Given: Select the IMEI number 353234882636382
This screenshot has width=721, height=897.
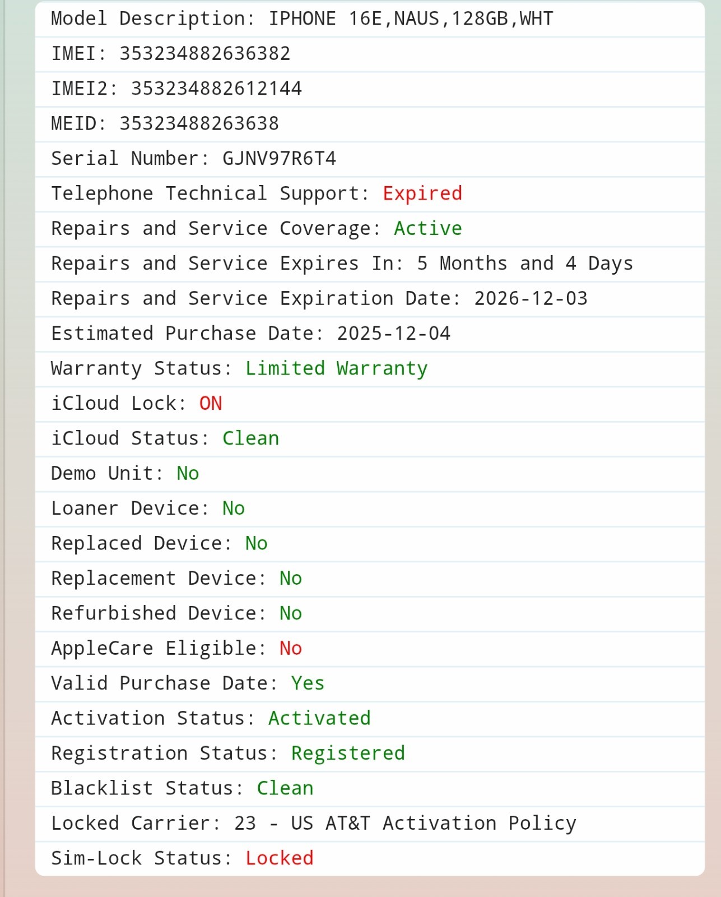Looking at the screenshot, I should pyautogui.click(x=205, y=54).
